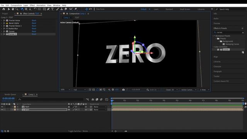
Task: Open parent None dropdown for second TEXT layer
Action: (x=100, y=110)
